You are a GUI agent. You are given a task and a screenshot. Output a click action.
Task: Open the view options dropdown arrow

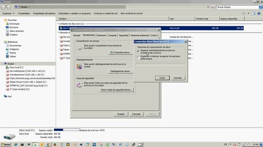click(x=248, y=13)
